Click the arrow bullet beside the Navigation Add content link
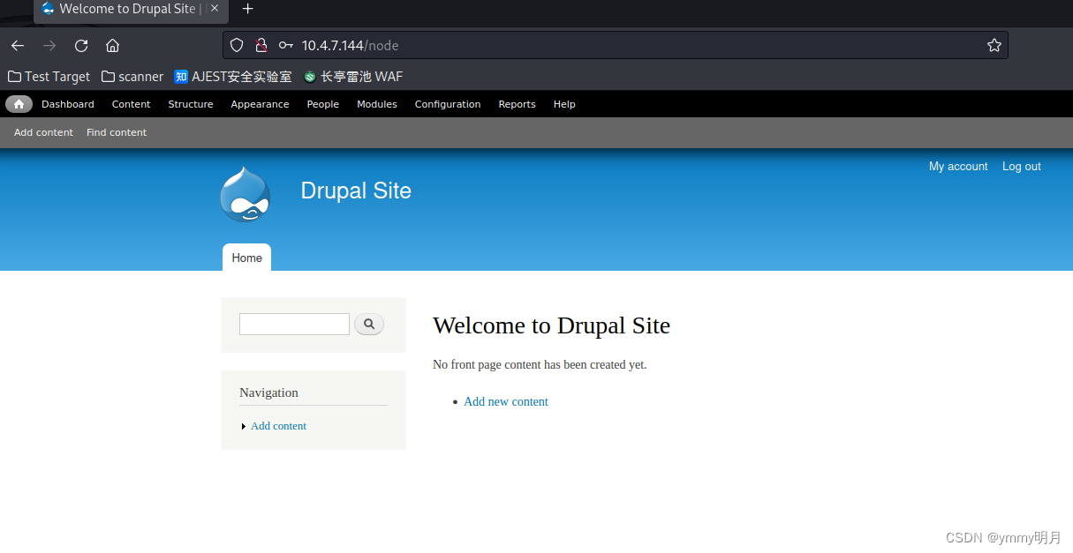Screen dimensions: 1073x553 pos(244,427)
